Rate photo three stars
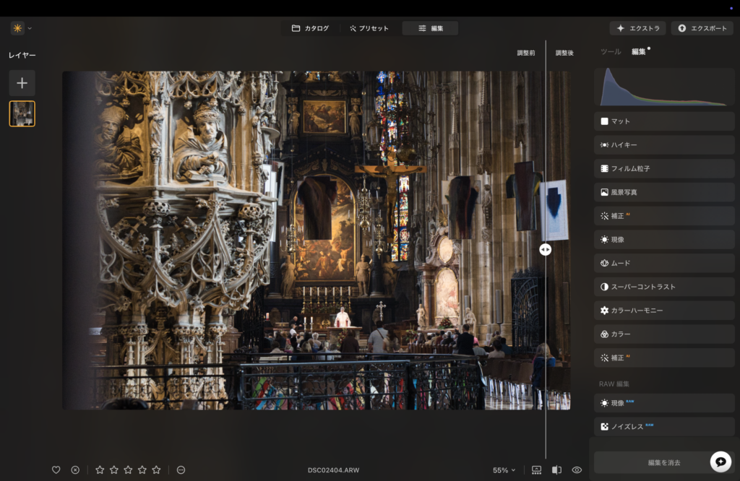This screenshot has height=481, width=740. point(128,469)
